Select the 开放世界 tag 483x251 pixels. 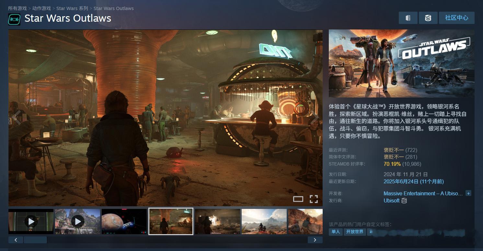tap(355, 232)
